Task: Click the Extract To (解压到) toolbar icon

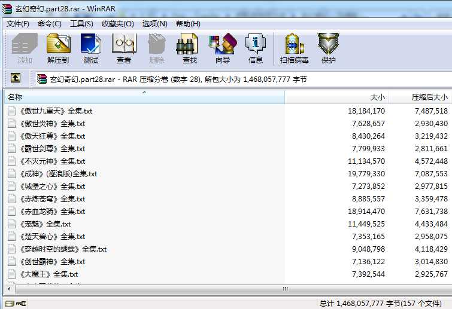Action: [59, 44]
